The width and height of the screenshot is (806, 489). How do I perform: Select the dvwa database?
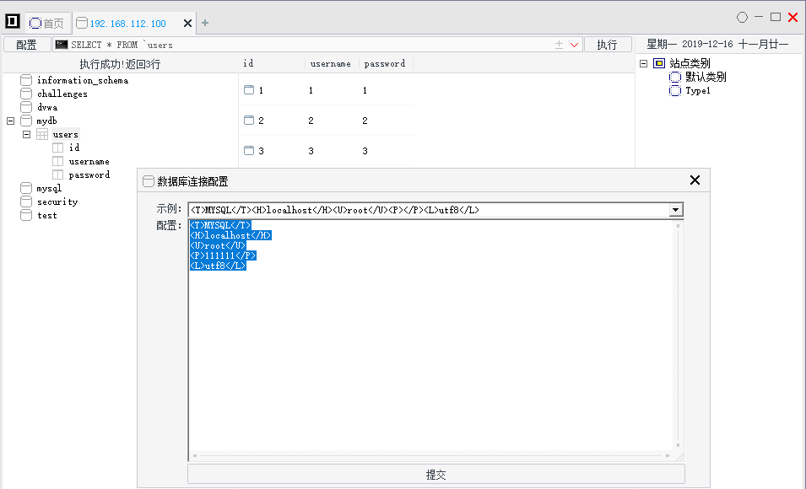pyautogui.click(x=47, y=107)
